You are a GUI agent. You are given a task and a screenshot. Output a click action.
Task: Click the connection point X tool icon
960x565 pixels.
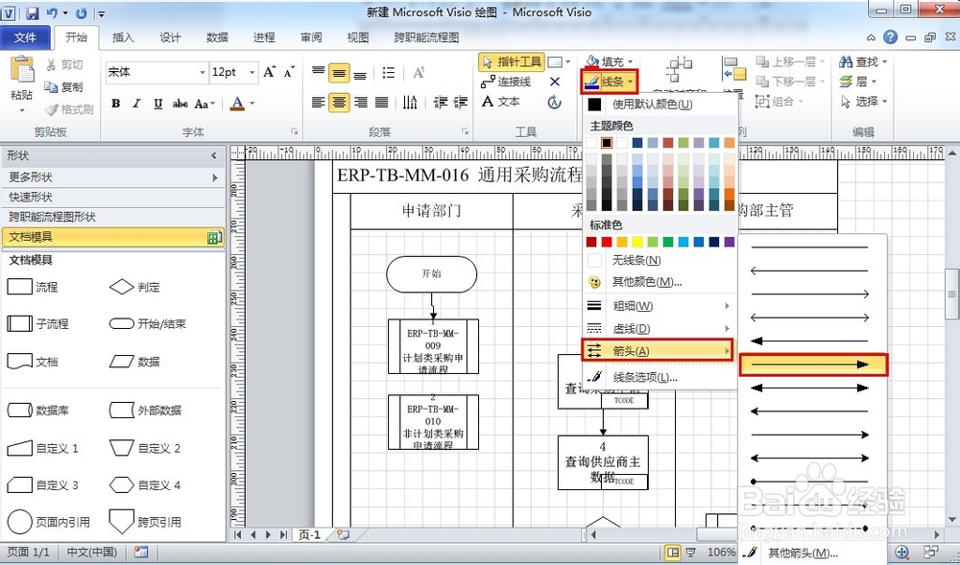click(x=555, y=82)
